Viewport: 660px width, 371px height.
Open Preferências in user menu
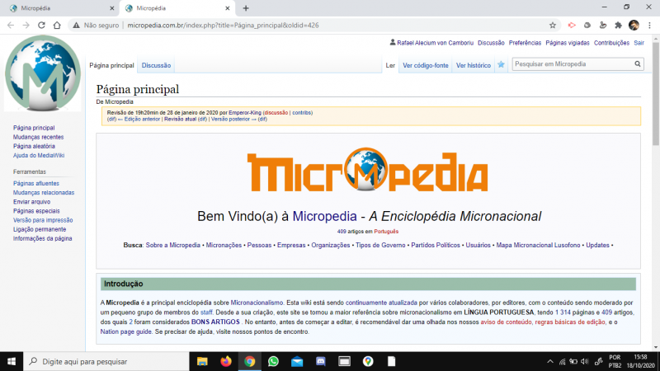[x=525, y=43]
